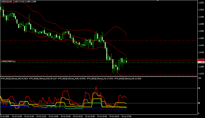Viewport: 205px width, 118px height.
Task: Click the 14 Jul 12:25 time label
Action: [41, 116]
